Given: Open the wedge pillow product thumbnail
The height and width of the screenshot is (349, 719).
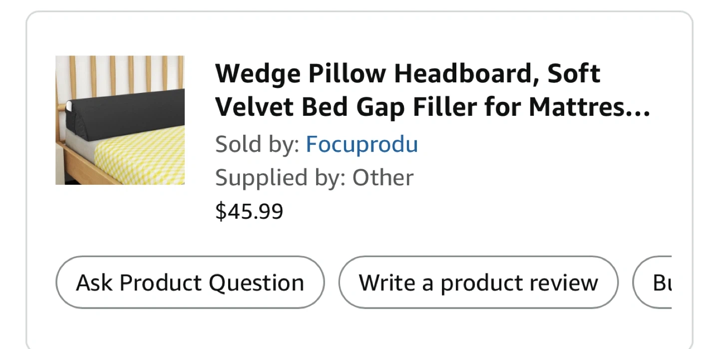Looking at the screenshot, I should pos(120,120).
